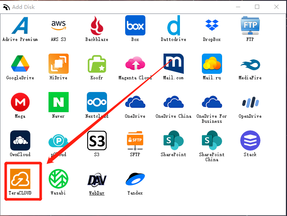The height and width of the screenshot is (216, 287).
Task: Pick the Backblaze flame icon
Action: tap(97, 25)
